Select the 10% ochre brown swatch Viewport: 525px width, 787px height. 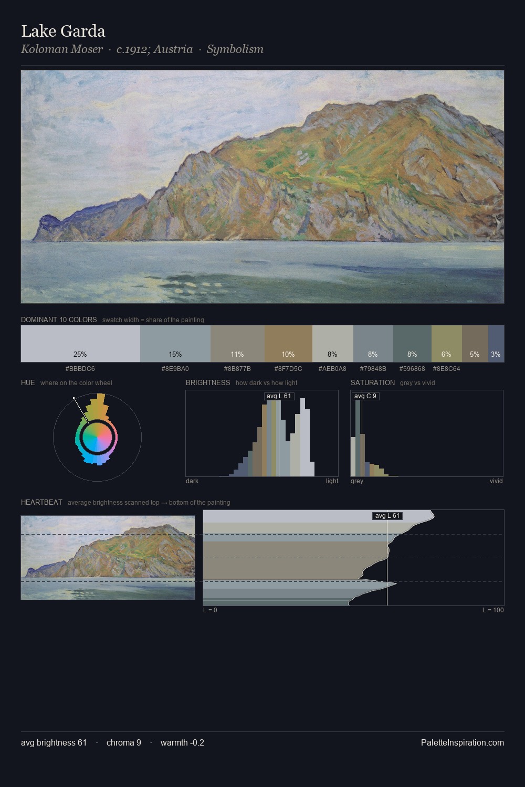coord(288,344)
